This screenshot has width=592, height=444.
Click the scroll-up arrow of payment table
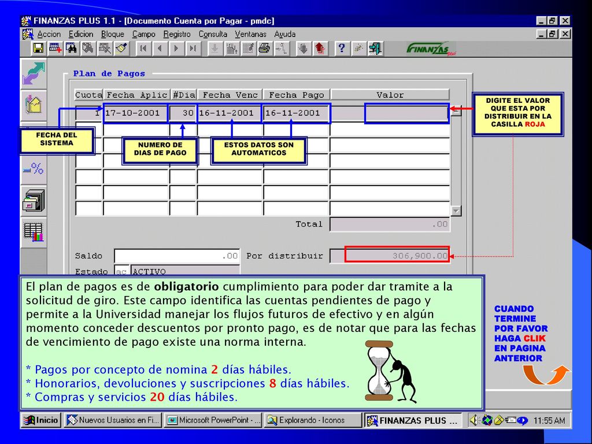456,111
